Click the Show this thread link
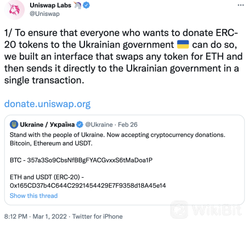 [33, 196]
